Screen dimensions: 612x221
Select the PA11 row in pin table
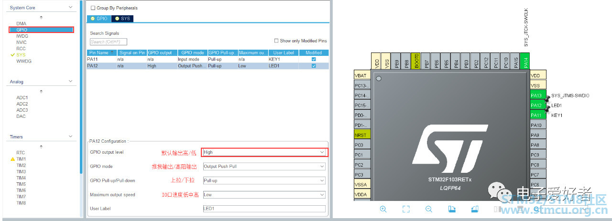(208, 59)
